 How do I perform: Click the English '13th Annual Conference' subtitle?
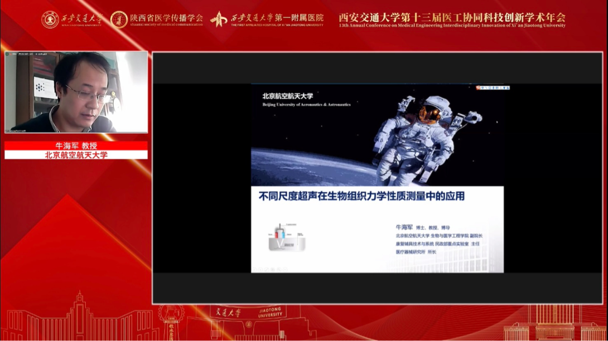[x=452, y=26]
